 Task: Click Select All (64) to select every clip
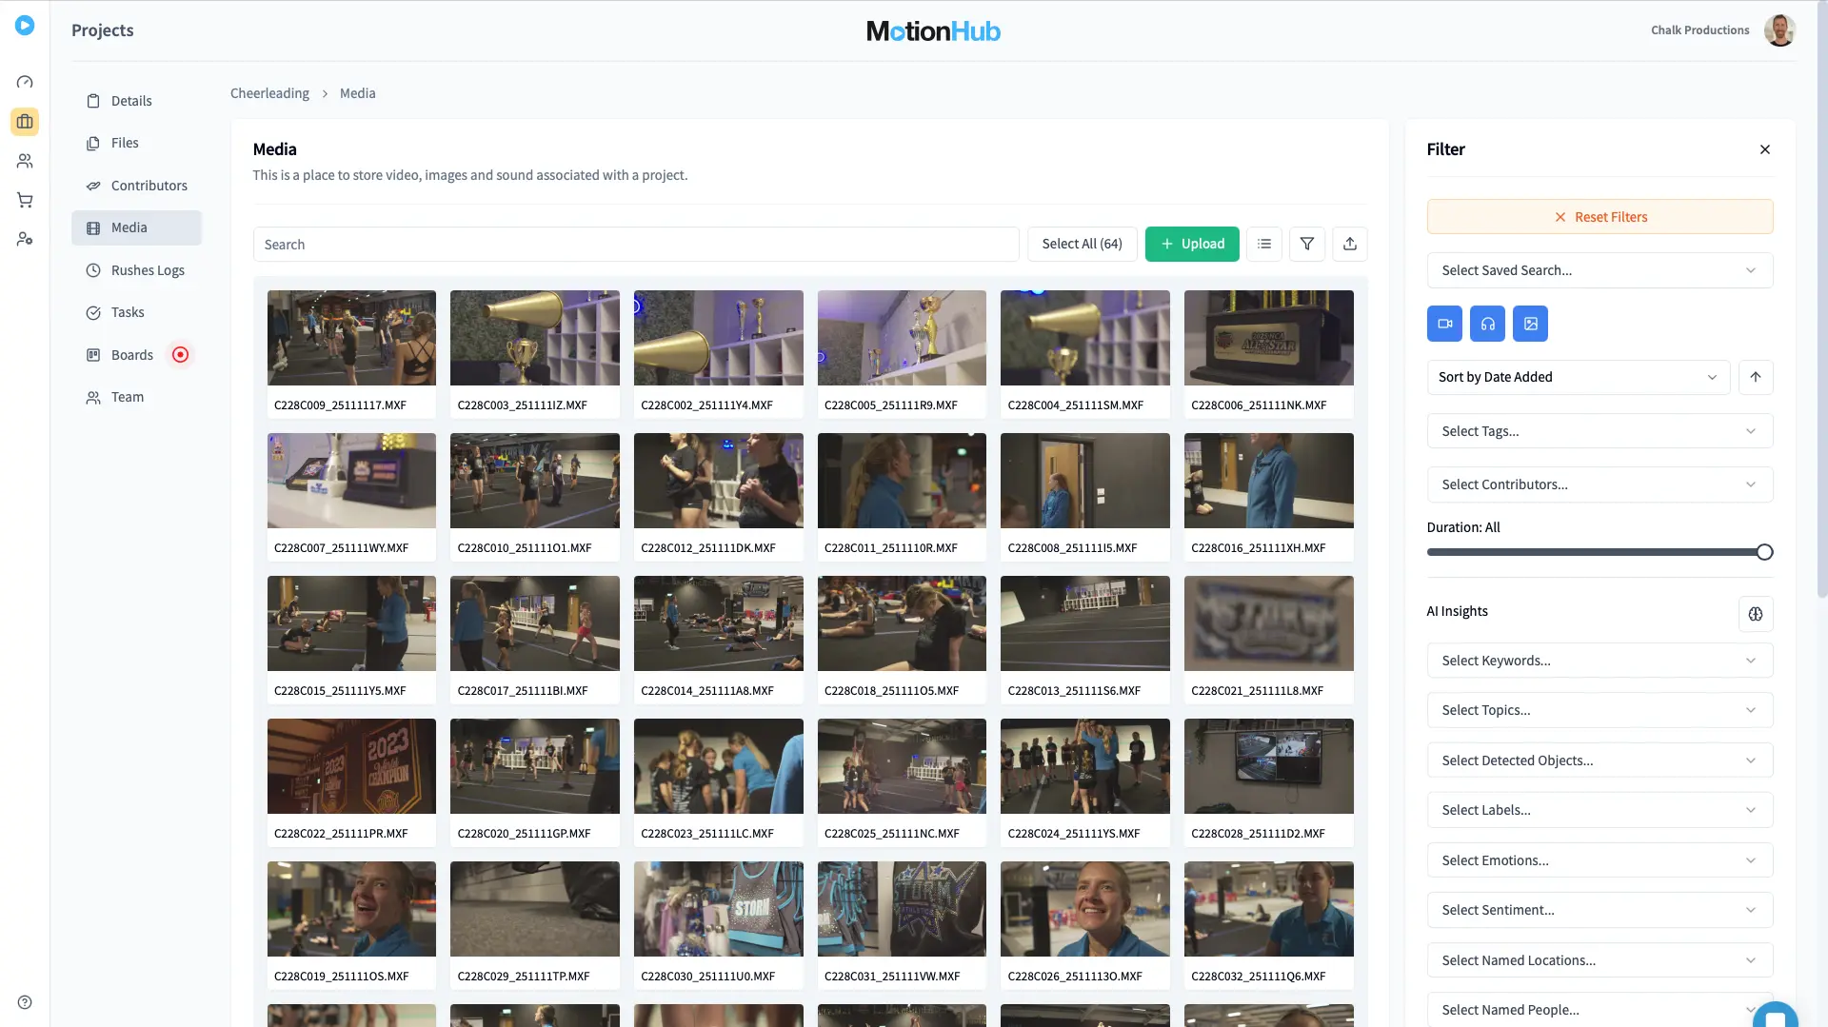click(1082, 244)
